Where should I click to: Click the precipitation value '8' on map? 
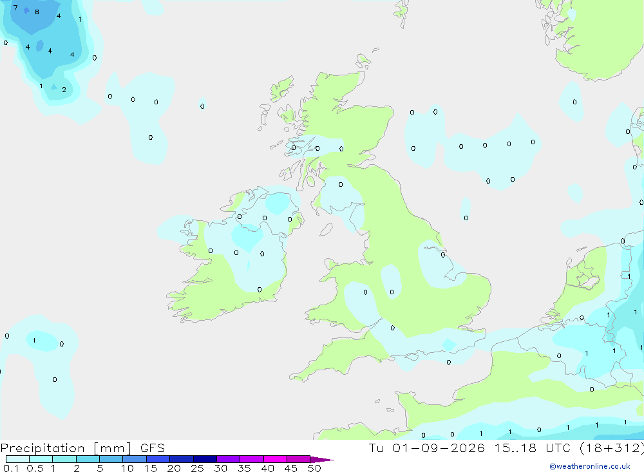click(37, 12)
